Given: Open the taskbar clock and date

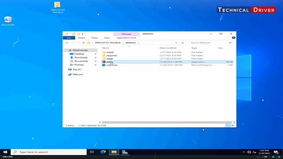Looking at the screenshot, I should pyautogui.click(x=264, y=152).
